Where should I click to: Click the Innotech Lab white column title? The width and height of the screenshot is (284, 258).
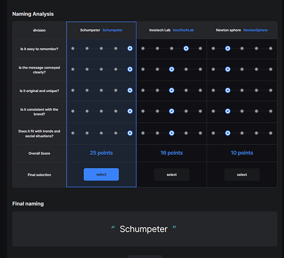point(160,30)
